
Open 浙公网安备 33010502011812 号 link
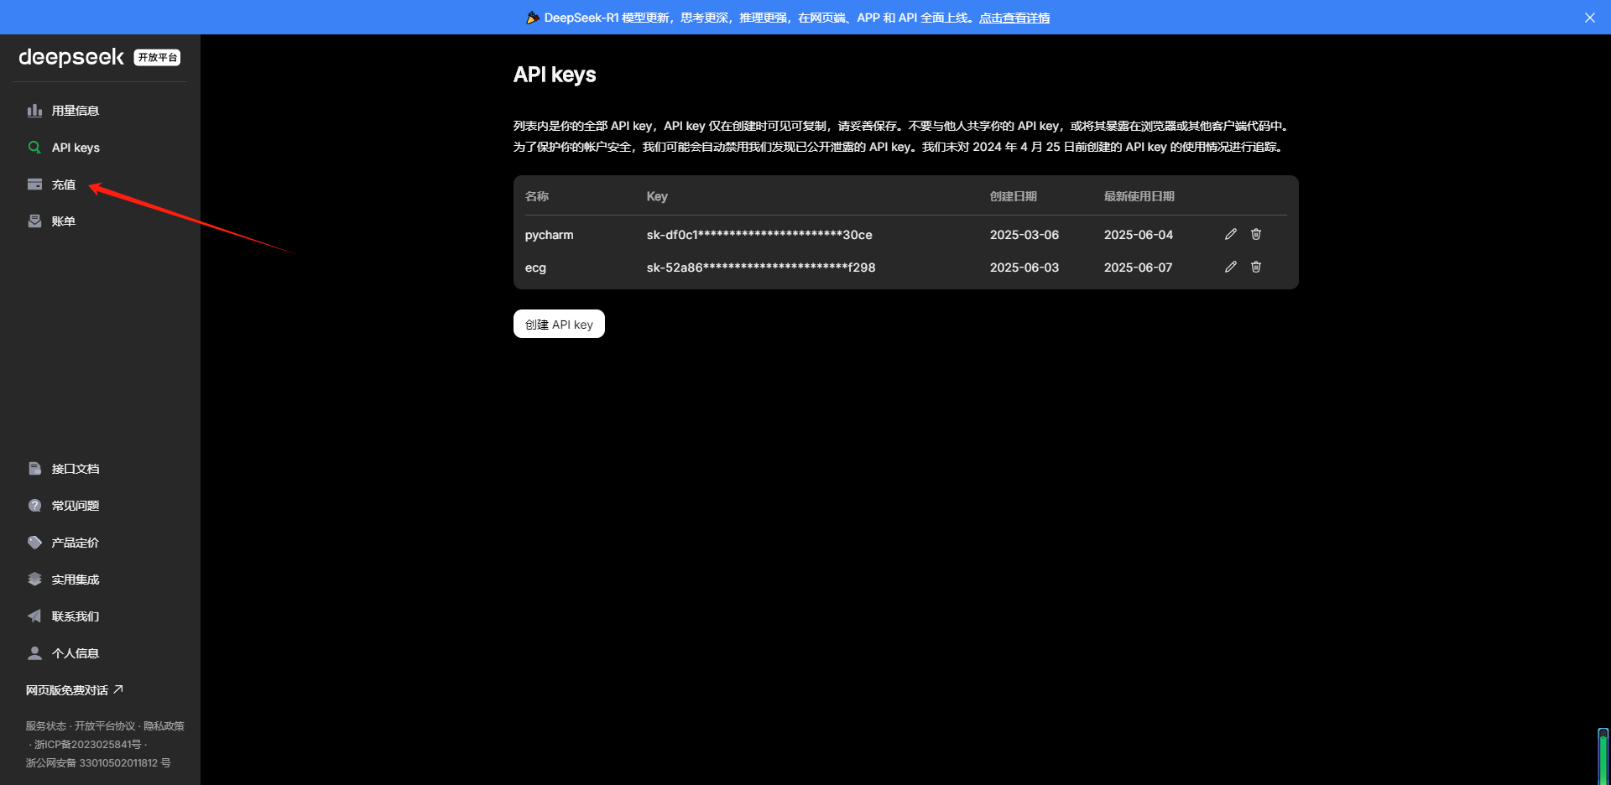(98, 763)
